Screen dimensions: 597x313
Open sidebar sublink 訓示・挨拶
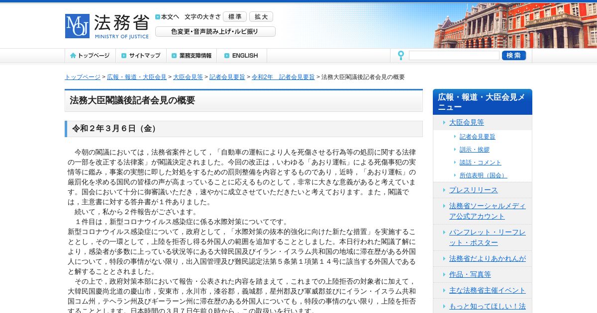click(474, 150)
